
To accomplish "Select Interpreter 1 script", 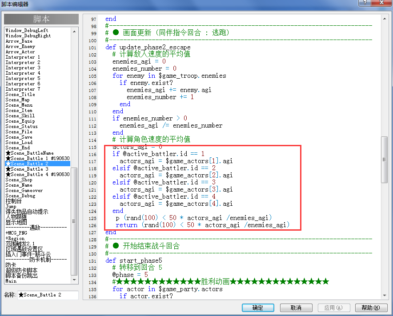I will click(23, 57).
